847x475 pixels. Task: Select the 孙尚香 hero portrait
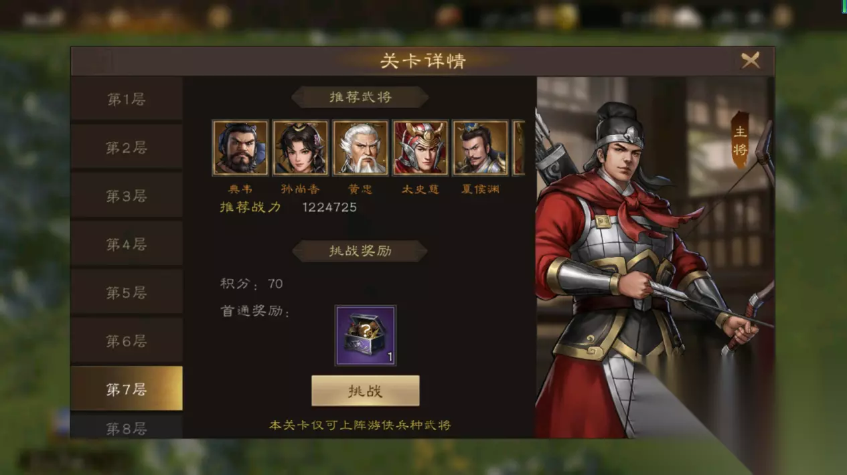[301, 148]
